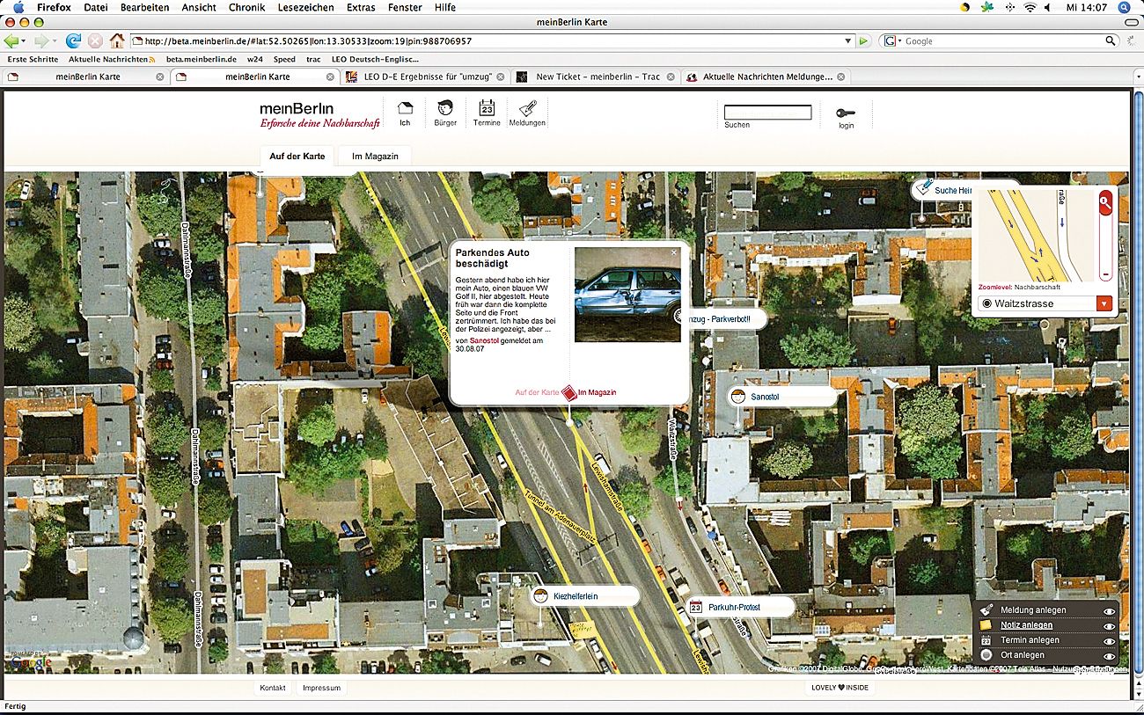Click the Ich house icon

(405, 109)
